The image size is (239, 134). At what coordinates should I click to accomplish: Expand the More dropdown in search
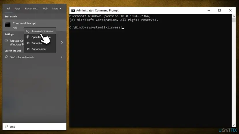57,9
